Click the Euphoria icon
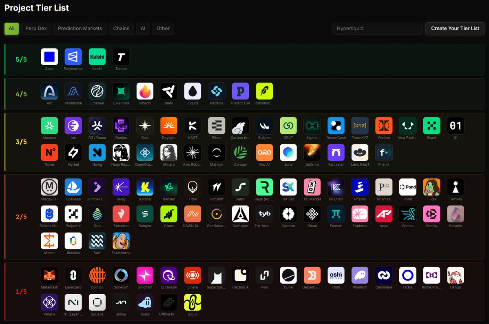This screenshot has width=489, height=324. pos(360,214)
